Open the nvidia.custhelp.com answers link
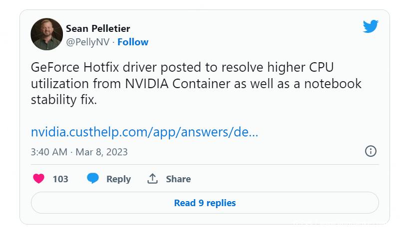Viewport: 400px width, 233px height. [x=144, y=132]
